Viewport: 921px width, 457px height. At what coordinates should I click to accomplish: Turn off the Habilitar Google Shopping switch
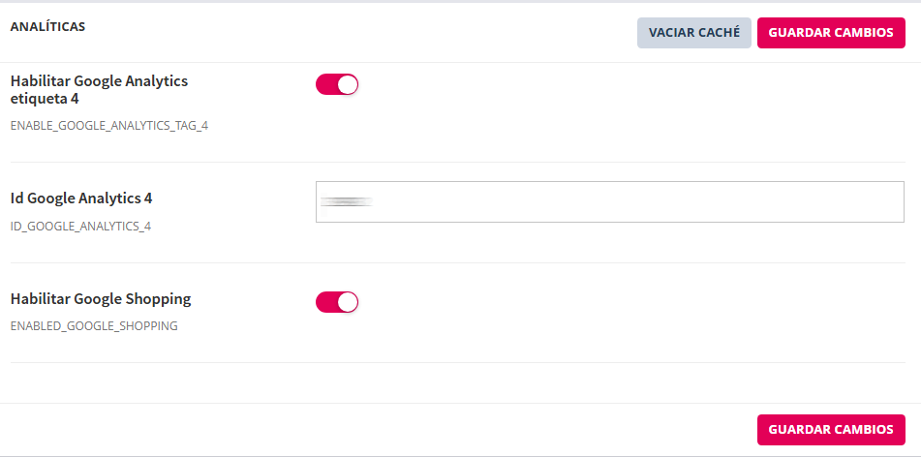coord(337,302)
